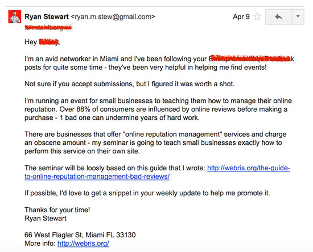Image resolution: width=313 pixels, height=252 pixels.
Task: Show details arrow after recipient address
Action: pyautogui.click(x=70, y=28)
